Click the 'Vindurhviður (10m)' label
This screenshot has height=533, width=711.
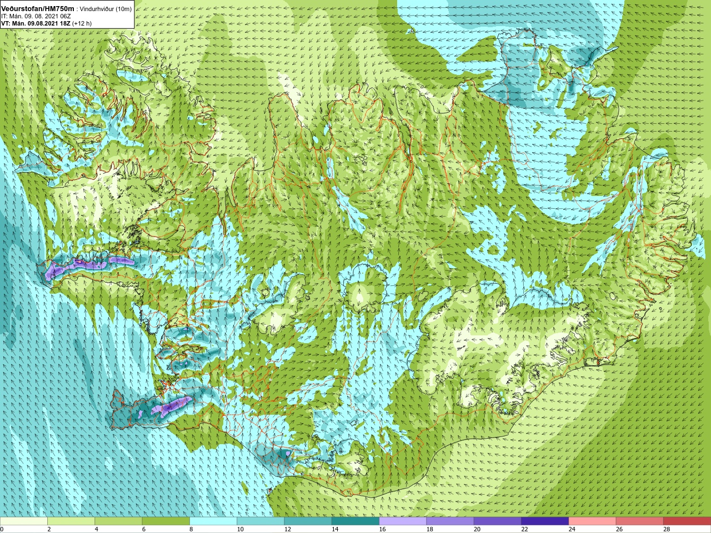[x=107, y=8]
